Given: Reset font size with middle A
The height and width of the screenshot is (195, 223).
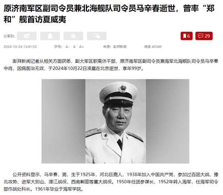Looking at the screenshot, I should pos(74,47).
